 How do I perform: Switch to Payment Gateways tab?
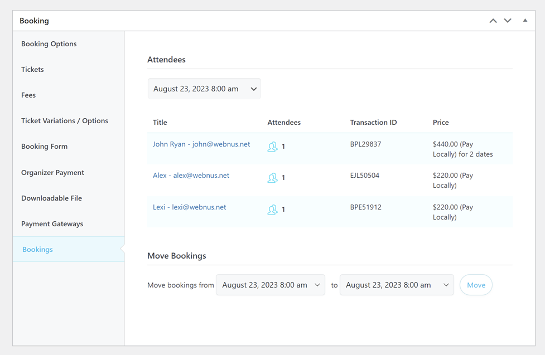pyautogui.click(x=52, y=223)
